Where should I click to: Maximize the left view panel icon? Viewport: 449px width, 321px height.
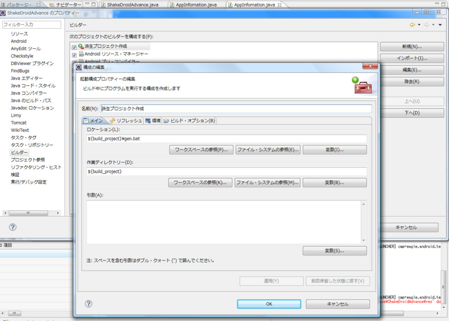94,4
